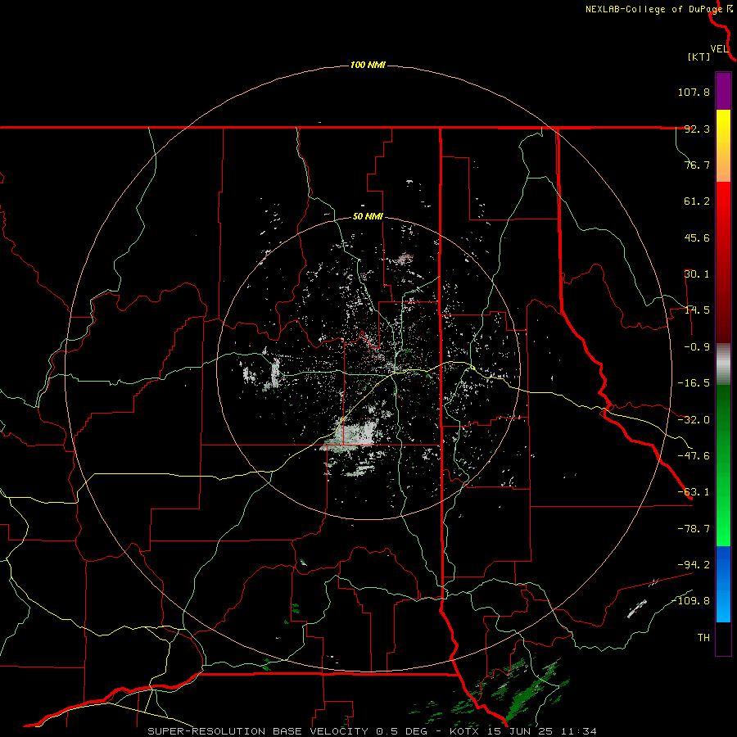Click the [KT] units label
Screen dimensions: 737x737
(699, 57)
